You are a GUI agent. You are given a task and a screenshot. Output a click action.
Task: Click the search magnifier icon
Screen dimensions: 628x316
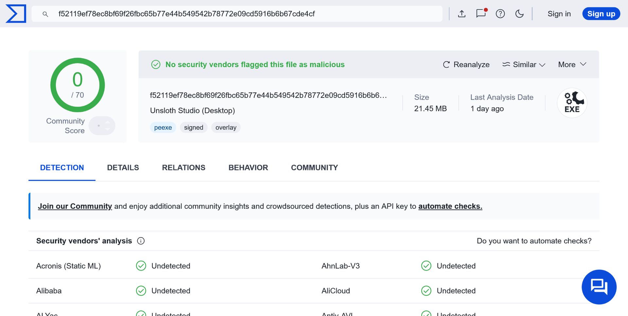pyautogui.click(x=45, y=14)
